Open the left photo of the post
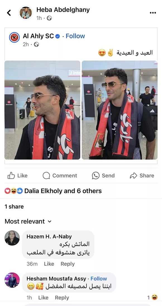The height and width of the screenshot is (306, 162). pos(42,110)
